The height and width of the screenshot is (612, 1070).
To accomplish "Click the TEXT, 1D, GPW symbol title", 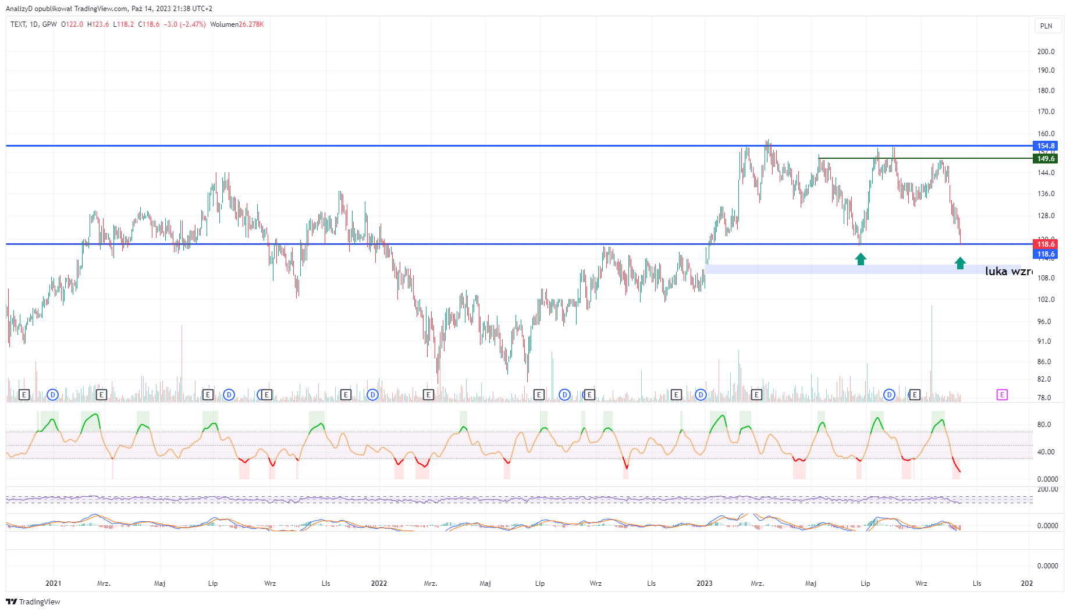I will (x=34, y=24).
